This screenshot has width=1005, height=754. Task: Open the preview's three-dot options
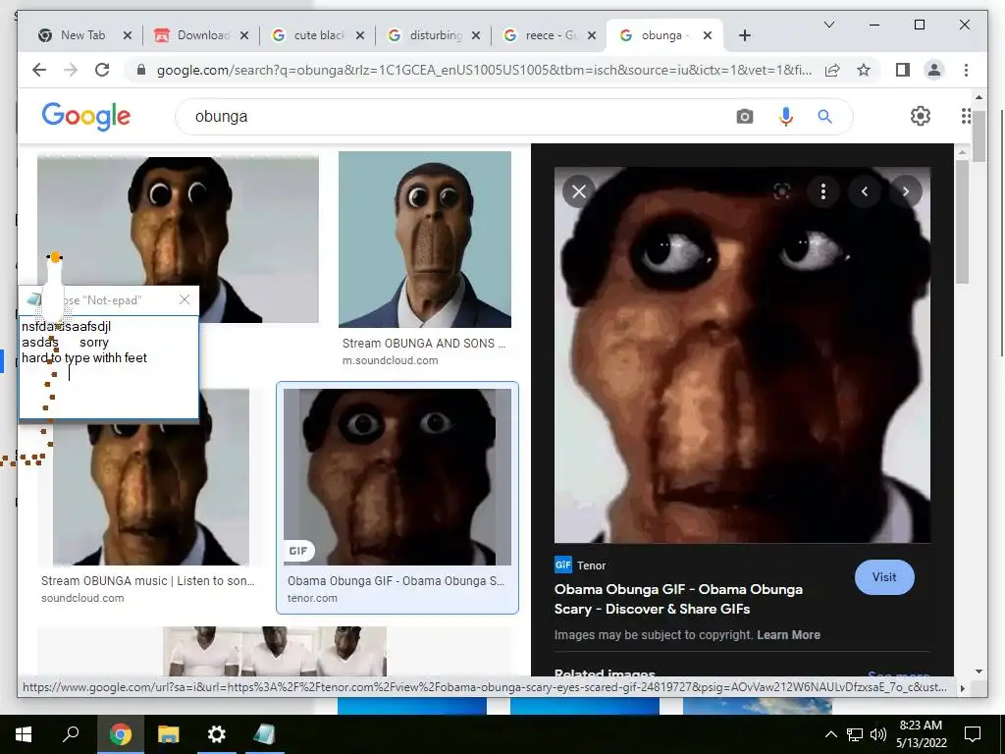pos(823,191)
